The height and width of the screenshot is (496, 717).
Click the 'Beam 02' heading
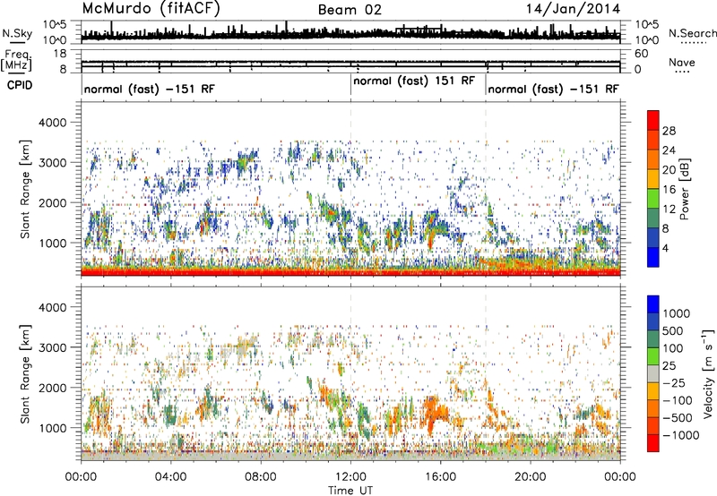click(x=350, y=10)
